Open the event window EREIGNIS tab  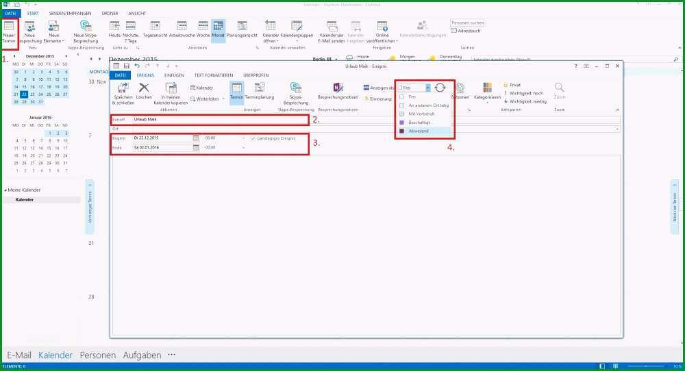tap(145, 75)
